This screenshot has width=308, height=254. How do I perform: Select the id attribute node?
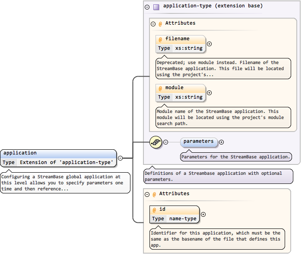[x=175, y=215]
